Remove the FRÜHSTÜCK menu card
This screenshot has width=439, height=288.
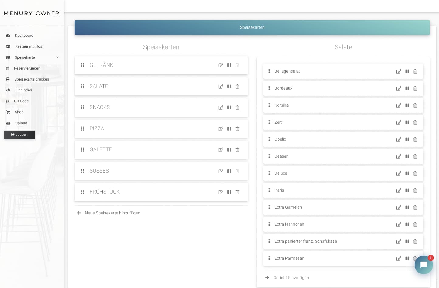(x=237, y=192)
